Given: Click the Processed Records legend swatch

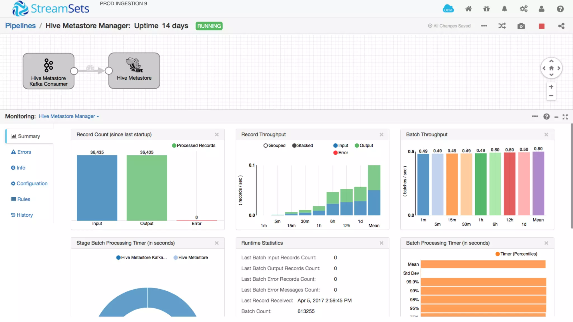Looking at the screenshot, I should pyautogui.click(x=174, y=145).
